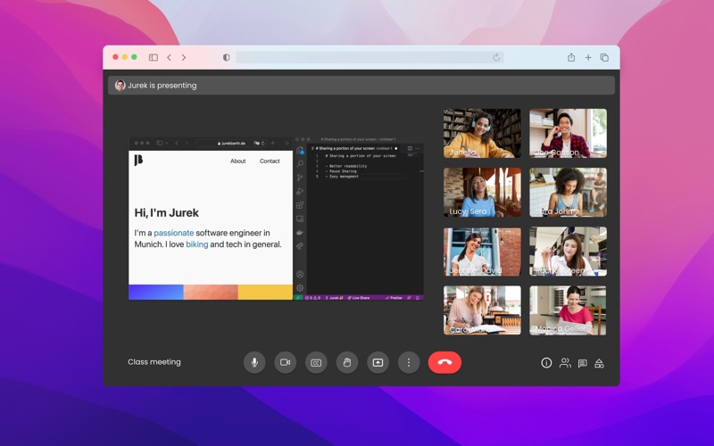714x446 pixels.
Task: Select Joe Carlson's video tile
Action: [568, 133]
